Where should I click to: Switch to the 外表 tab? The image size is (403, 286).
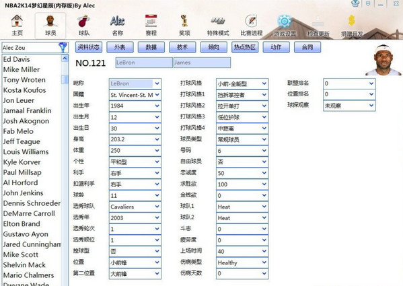coord(120,47)
